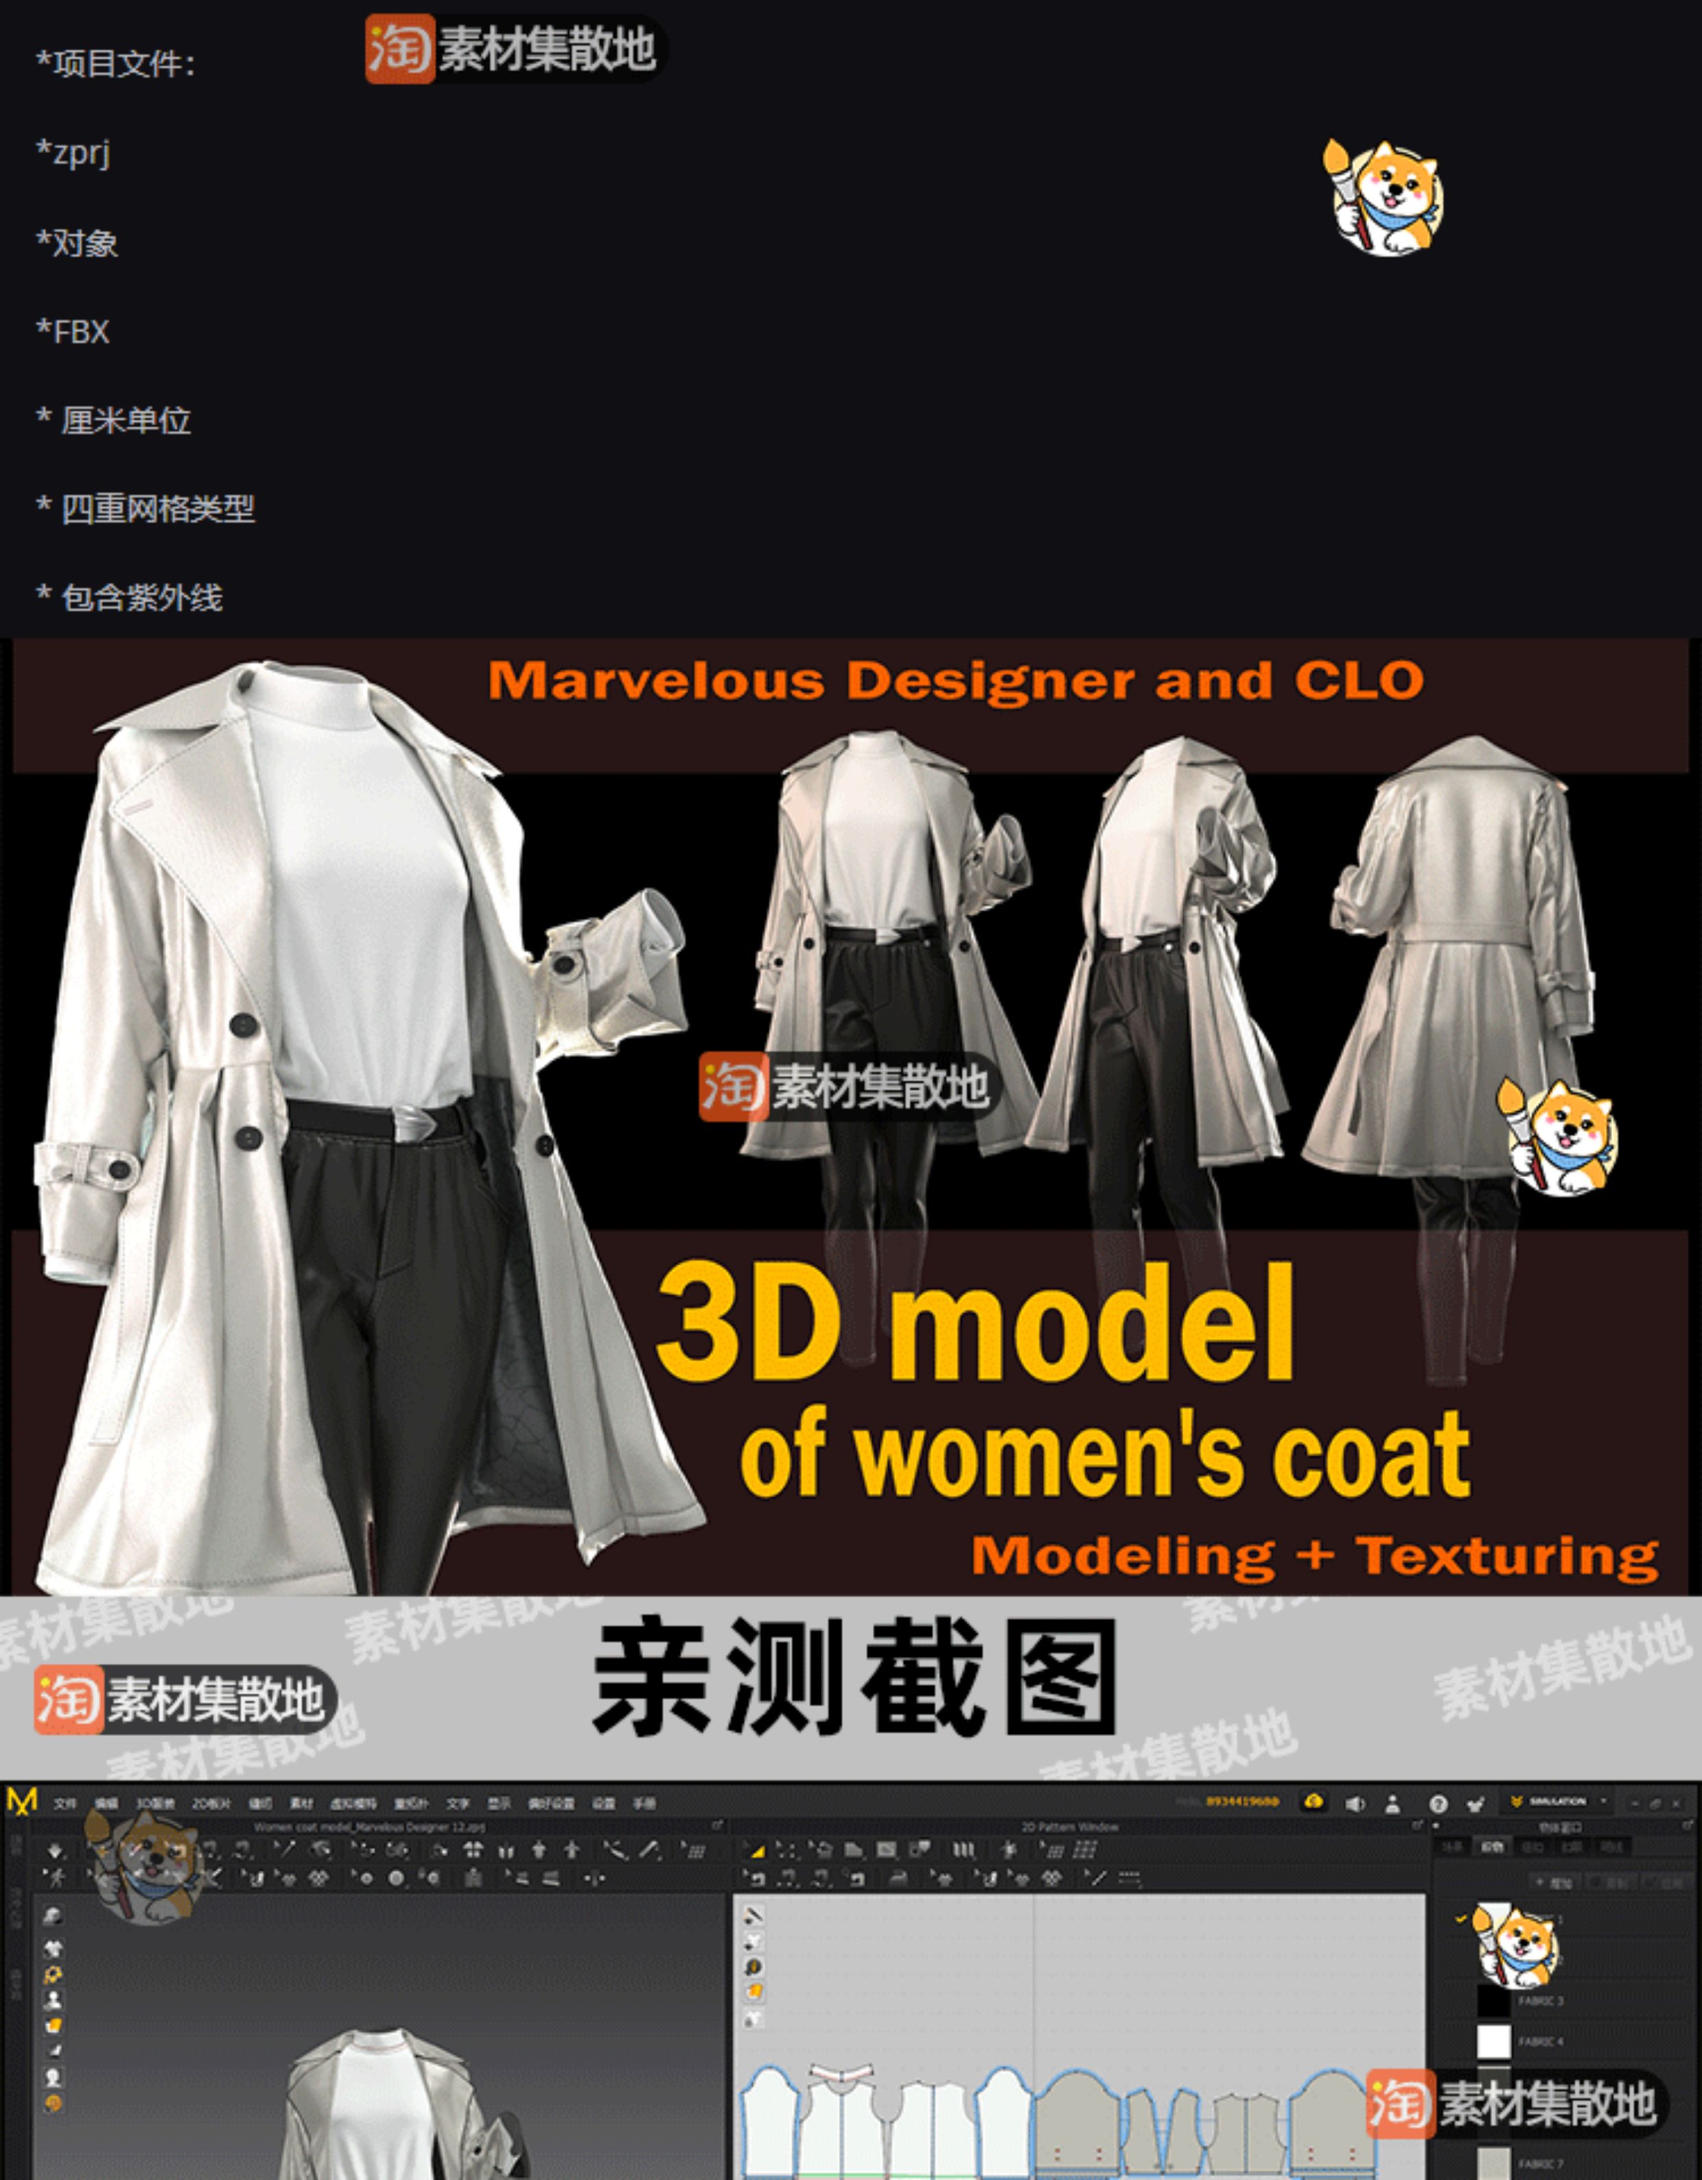
Task: Switch to the active 织物 tab in object browser
Action: coord(1493,1846)
